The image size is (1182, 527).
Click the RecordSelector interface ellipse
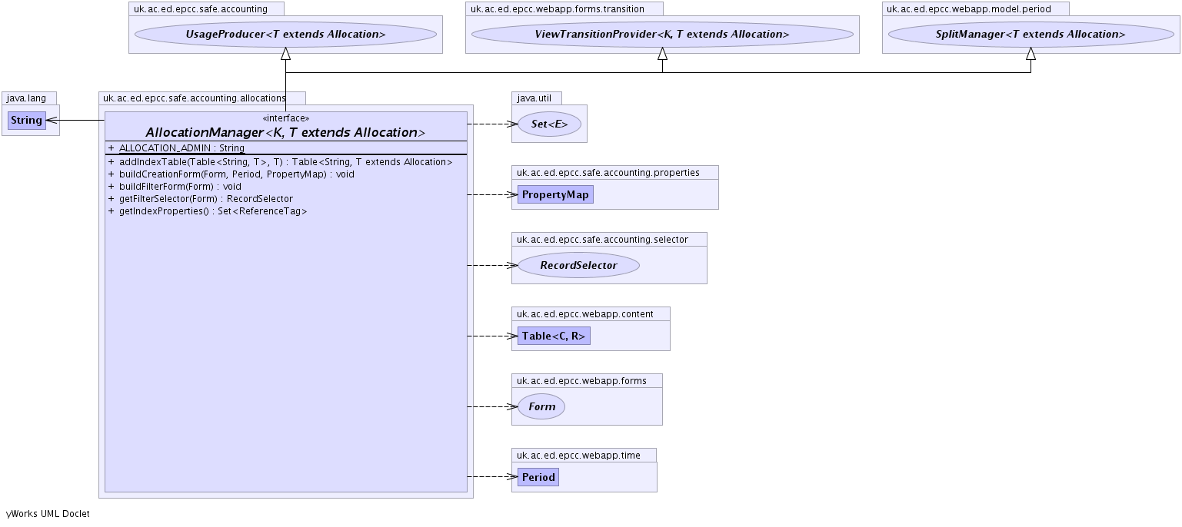[578, 266]
